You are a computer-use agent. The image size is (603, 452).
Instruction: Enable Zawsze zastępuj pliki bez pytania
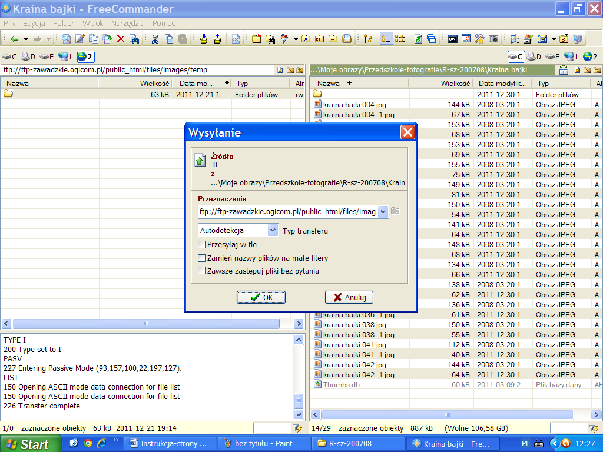(x=201, y=271)
